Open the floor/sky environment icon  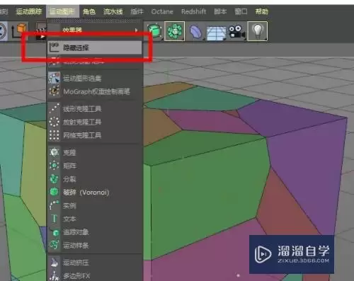coord(216,33)
